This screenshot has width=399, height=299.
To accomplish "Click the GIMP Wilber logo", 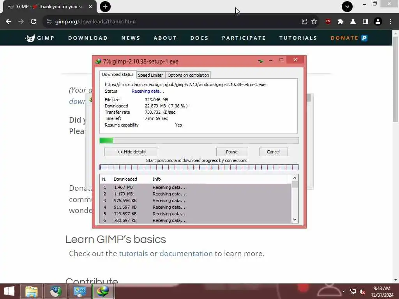I will click(x=30, y=38).
